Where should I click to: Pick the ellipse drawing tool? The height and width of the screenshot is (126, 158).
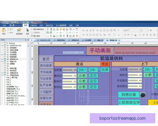tap(67, 33)
